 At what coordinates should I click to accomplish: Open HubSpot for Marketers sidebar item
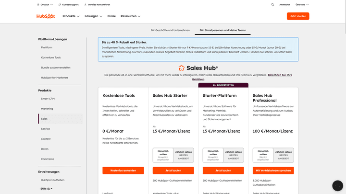pos(54,78)
